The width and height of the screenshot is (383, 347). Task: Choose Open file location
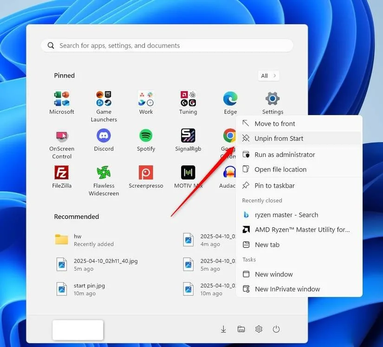[x=300, y=170]
